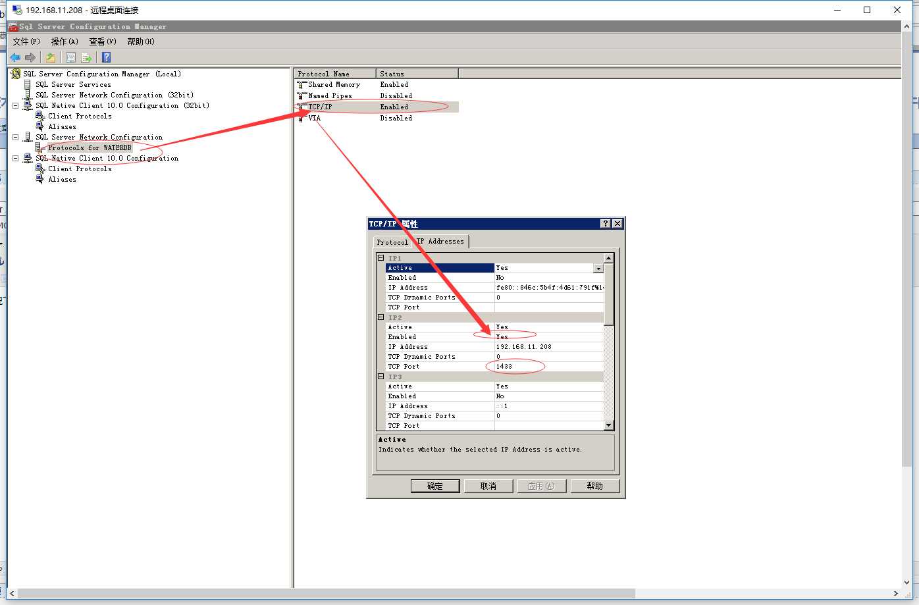Click the question mark button in TCP/IP dialog title
919x605 pixels.
(x=606, y=224)
